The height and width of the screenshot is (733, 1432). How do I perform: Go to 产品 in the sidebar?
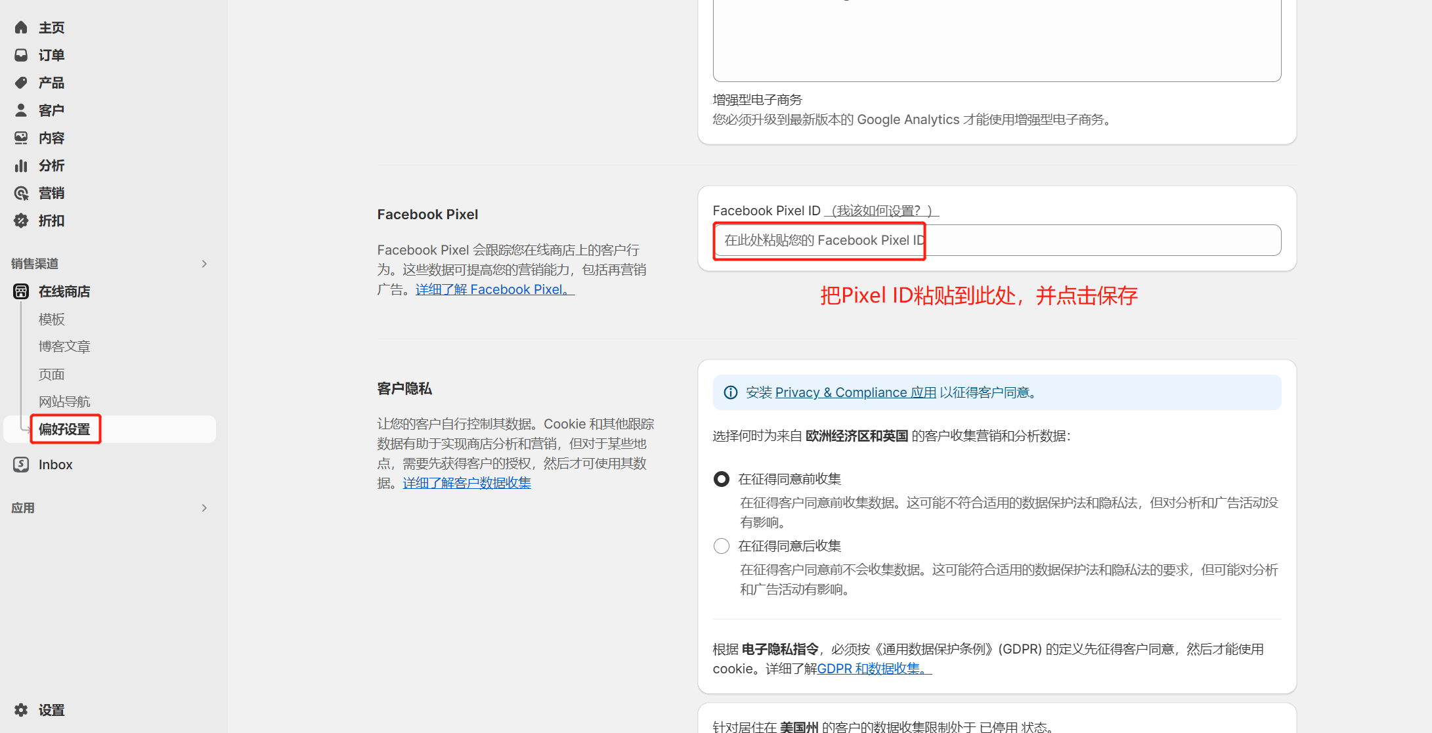pyautogui.click(x=51, y=83)
